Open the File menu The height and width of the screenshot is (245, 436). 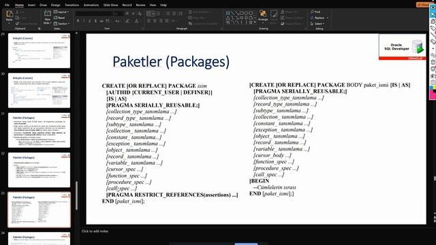(x=7, y=5)
